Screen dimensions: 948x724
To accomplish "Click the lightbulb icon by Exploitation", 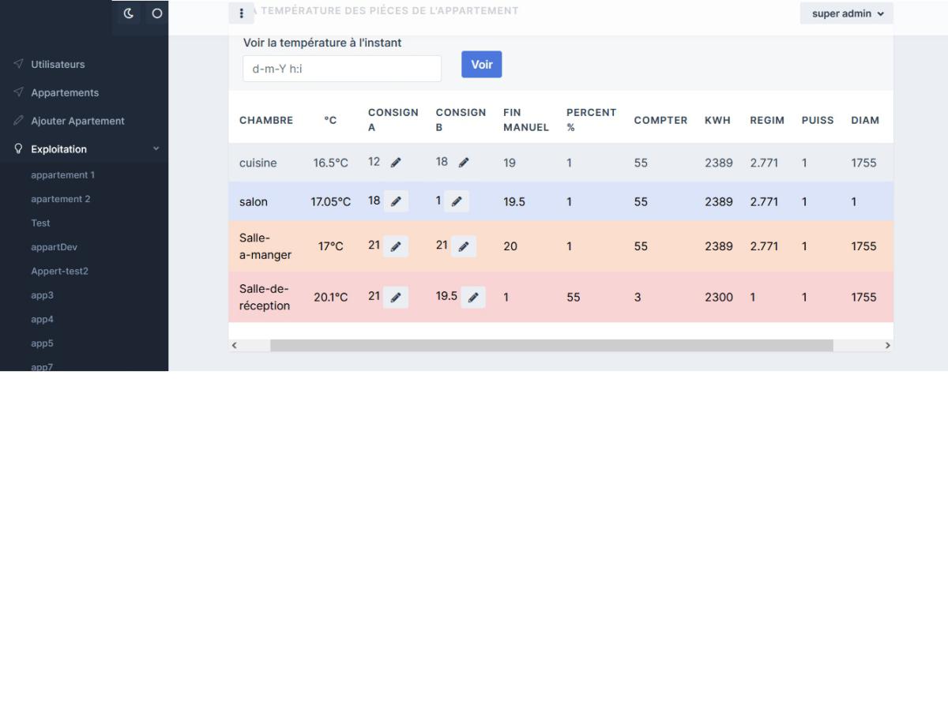I will pyautogui.click(x=18, y=148).
